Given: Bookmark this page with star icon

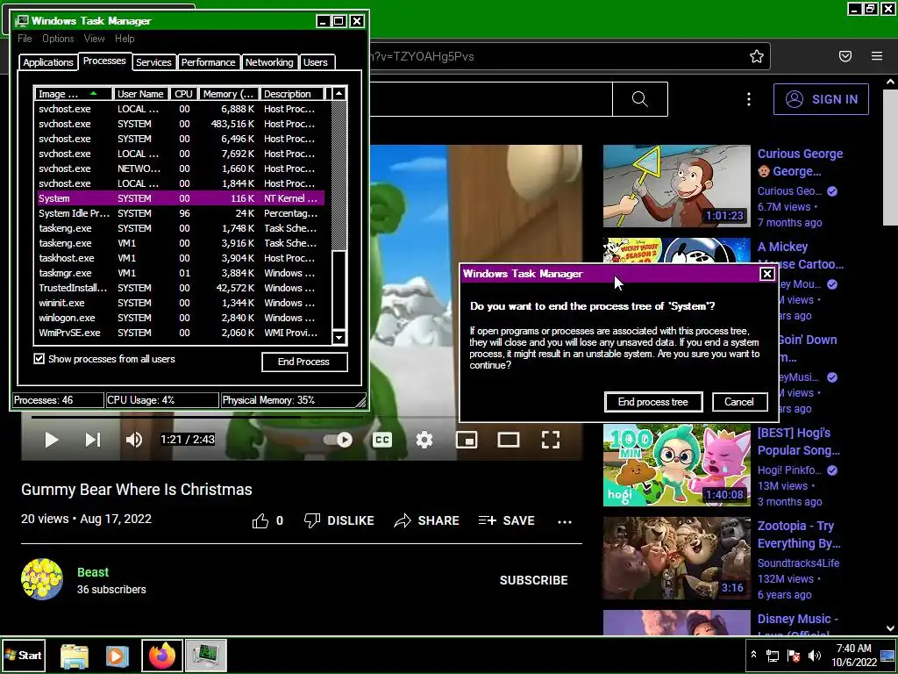Looking at the screenshot, I should (757, 56).
